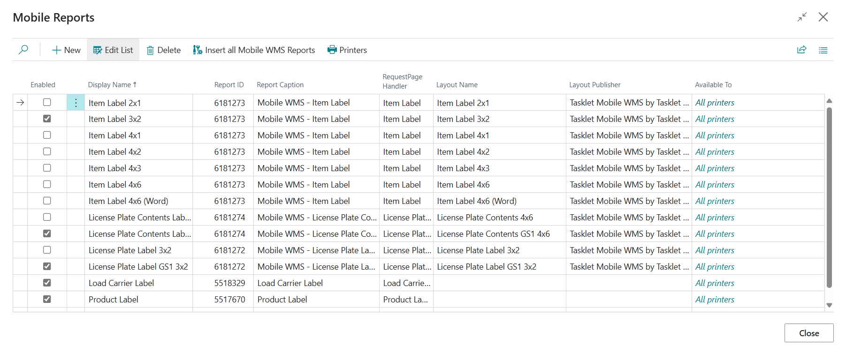Image resolution: width=846 pixels, height=354 pixels.
Task: Select the Load Carrier Label report caption cell
Action: tap(316, 283)
